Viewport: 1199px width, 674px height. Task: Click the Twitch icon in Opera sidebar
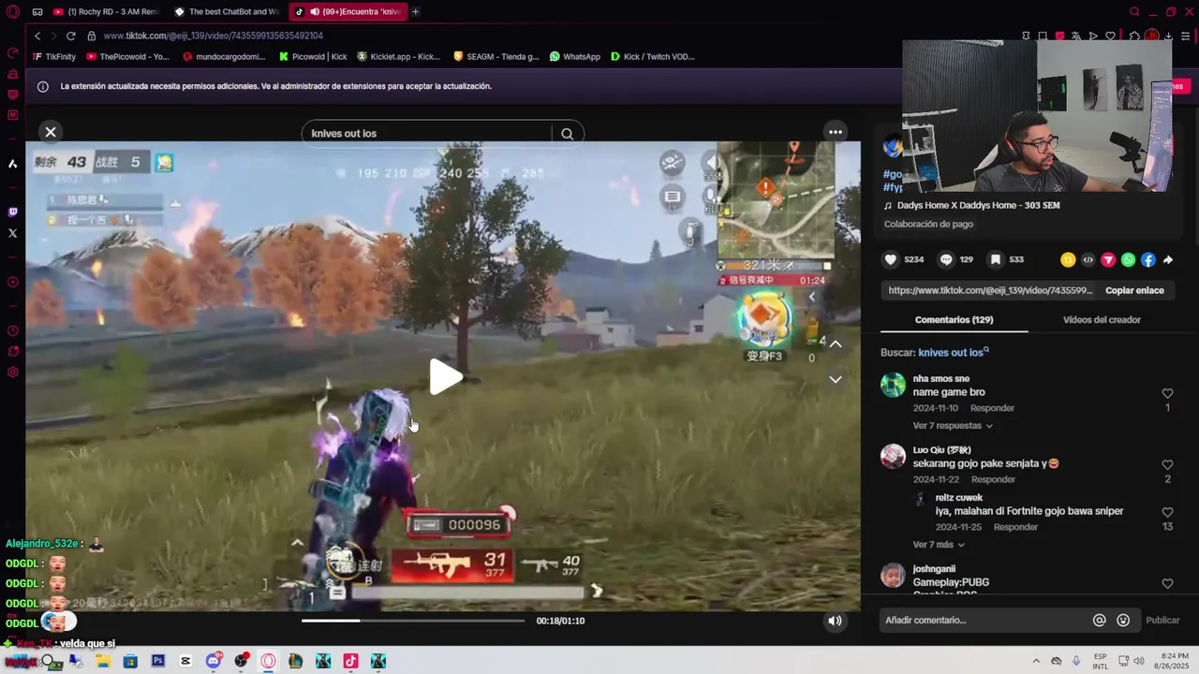click(12, 212)
